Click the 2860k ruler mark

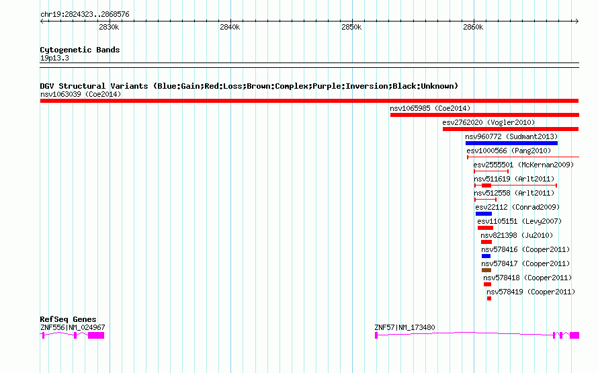[473, 27]
